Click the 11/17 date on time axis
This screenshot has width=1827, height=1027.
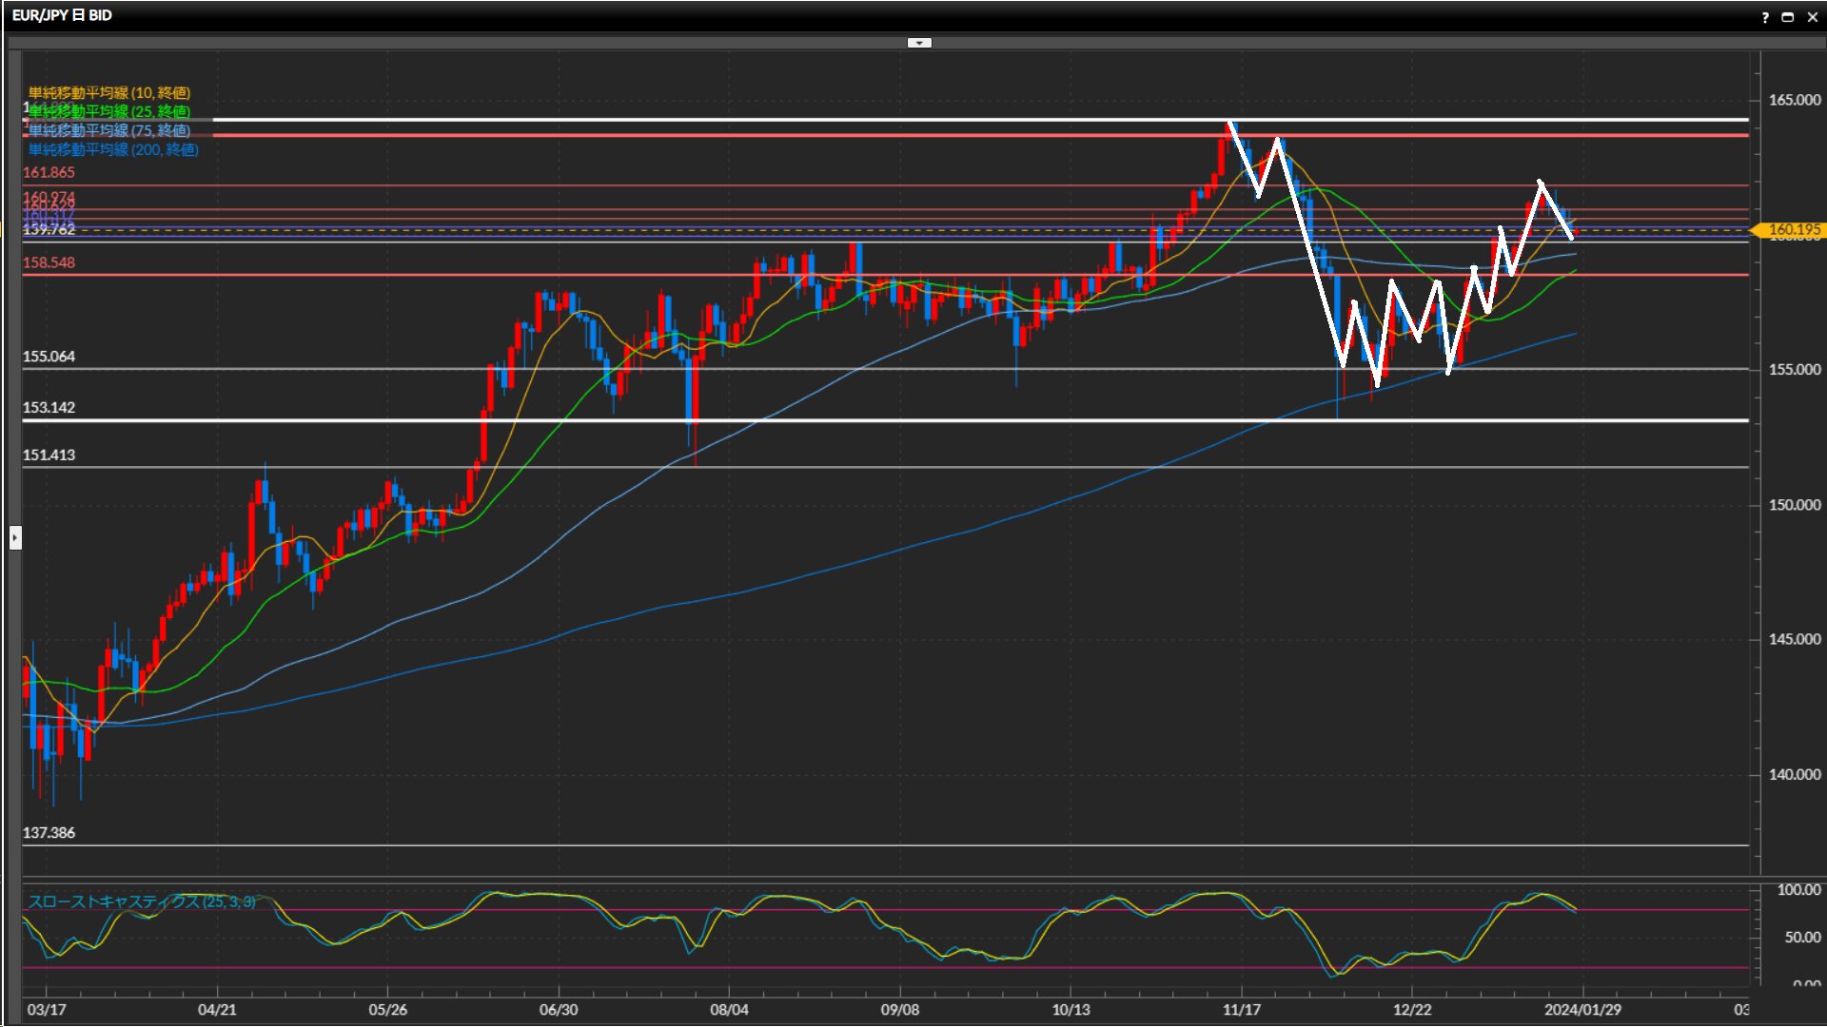coord(1241,1009)
